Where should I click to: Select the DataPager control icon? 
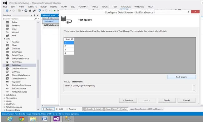7,52
